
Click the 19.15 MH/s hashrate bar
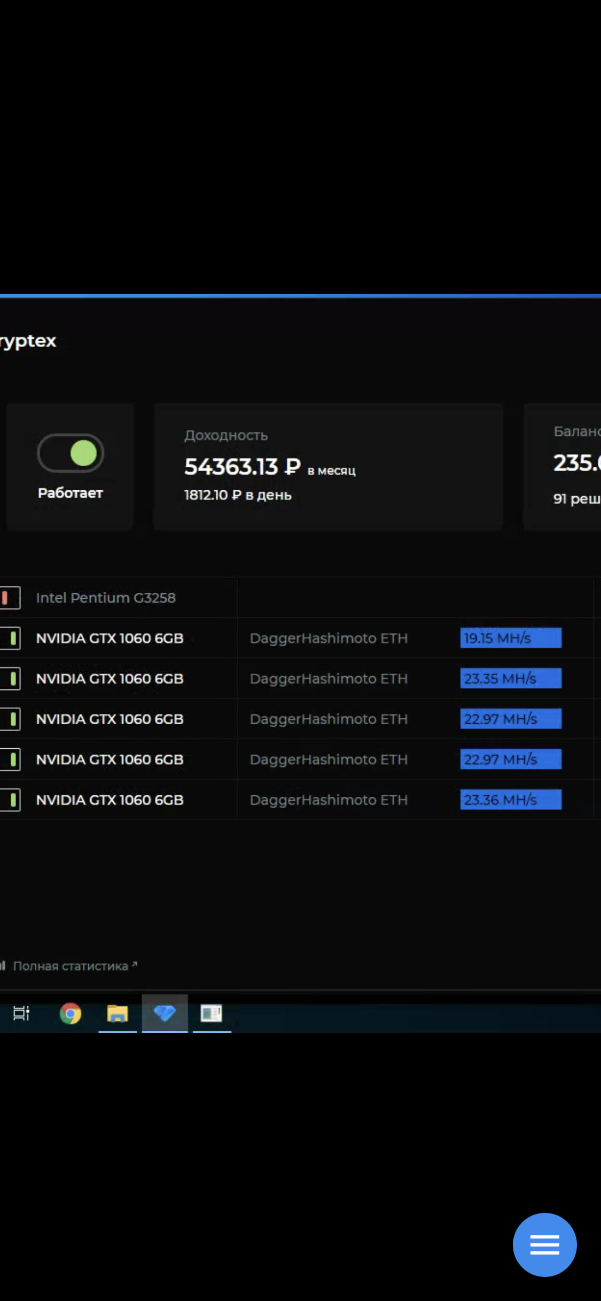tap(510, 638)
